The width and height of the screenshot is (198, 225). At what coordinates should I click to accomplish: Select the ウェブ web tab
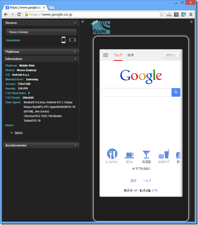click(x=118, y=55)
